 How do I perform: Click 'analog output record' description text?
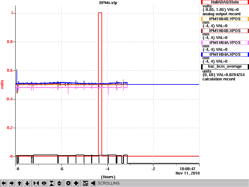221,14
